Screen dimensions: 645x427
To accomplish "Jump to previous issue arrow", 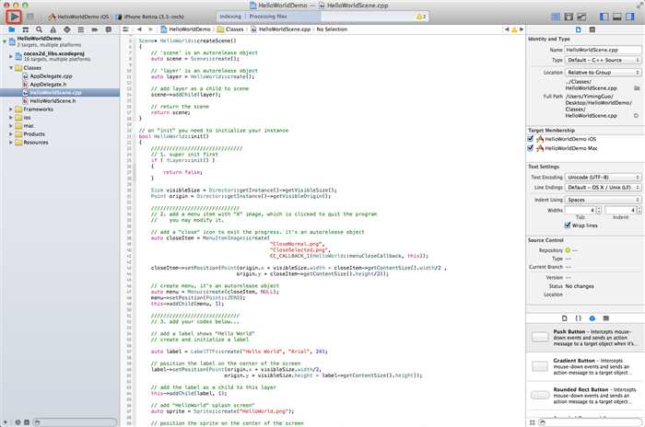I will pyautogui.click(x=507, y=29).
